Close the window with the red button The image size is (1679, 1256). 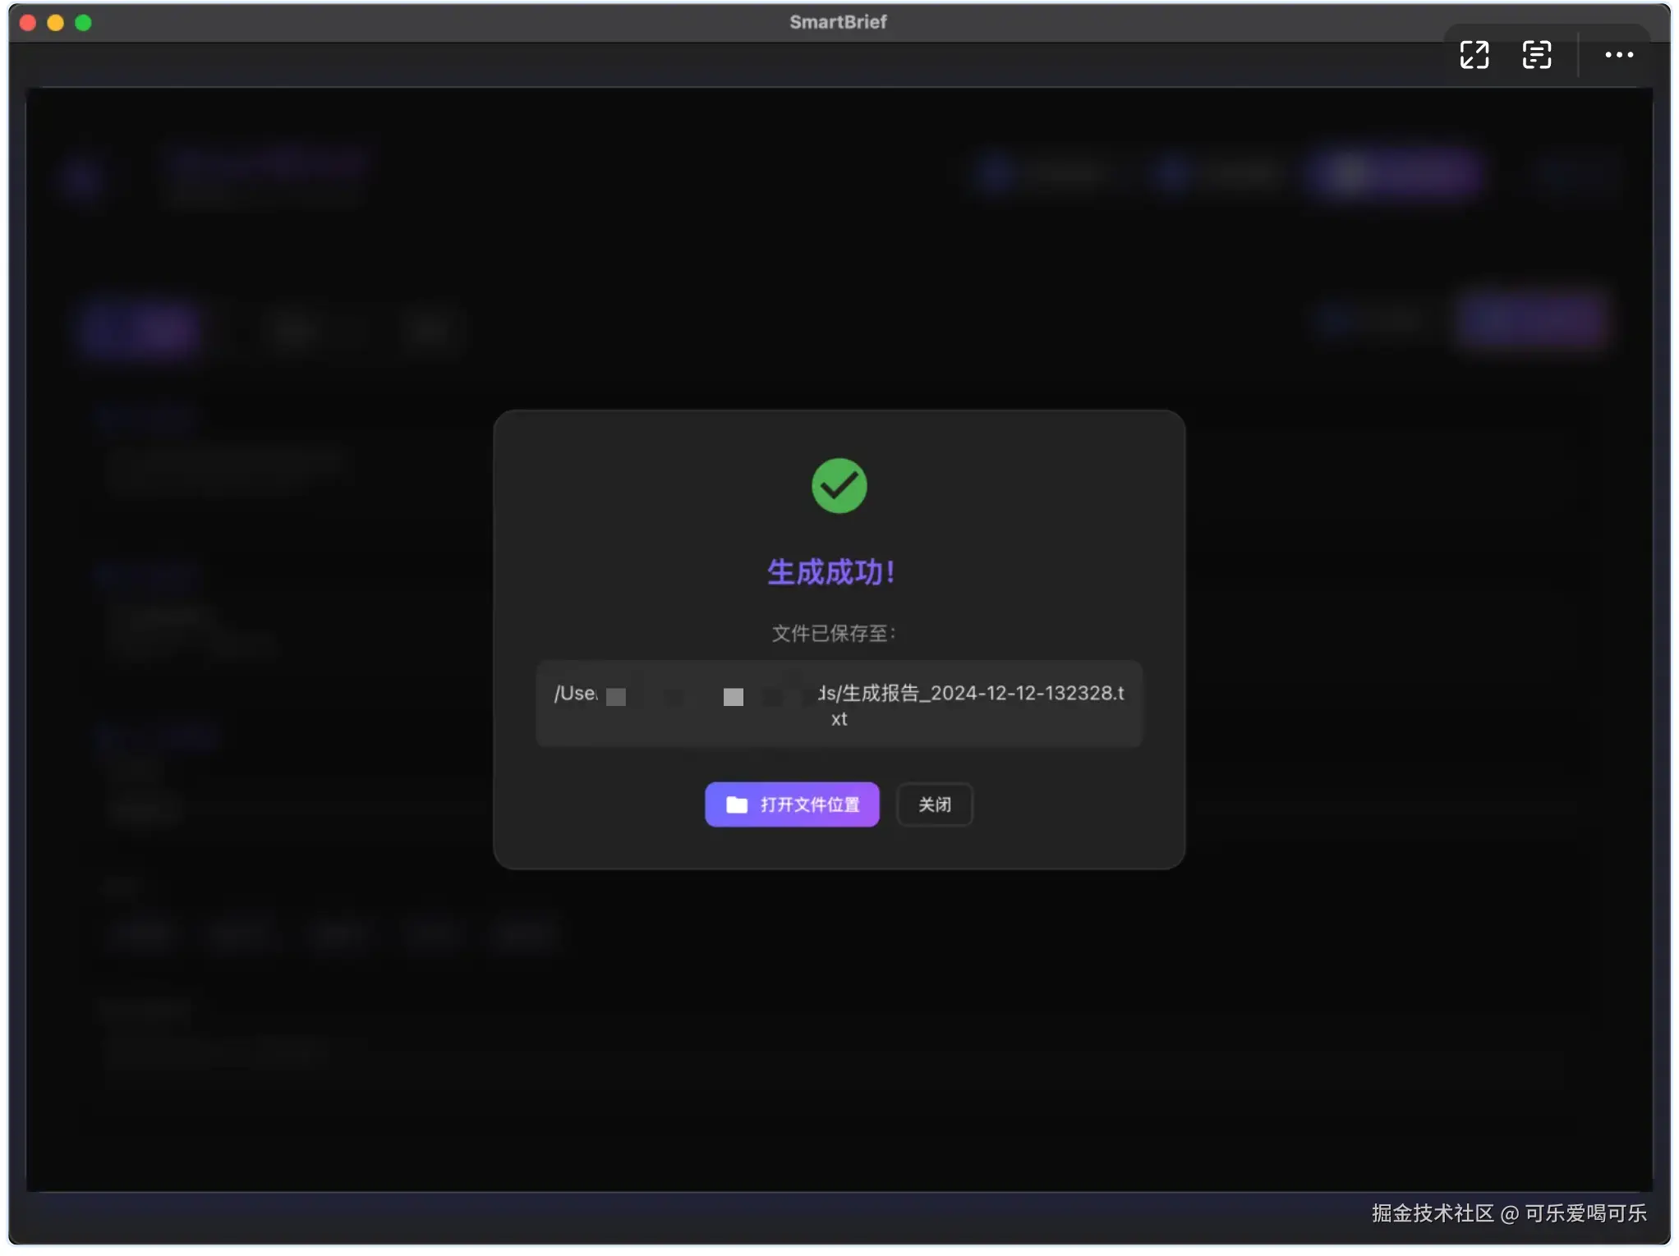[x=28, y=23]
